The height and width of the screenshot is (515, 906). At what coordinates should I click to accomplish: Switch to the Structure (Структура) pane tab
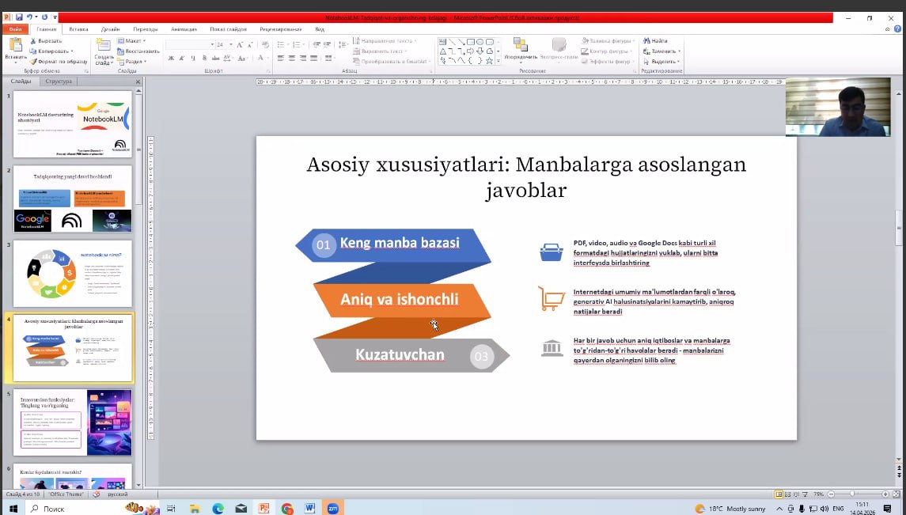pos(59,81)
